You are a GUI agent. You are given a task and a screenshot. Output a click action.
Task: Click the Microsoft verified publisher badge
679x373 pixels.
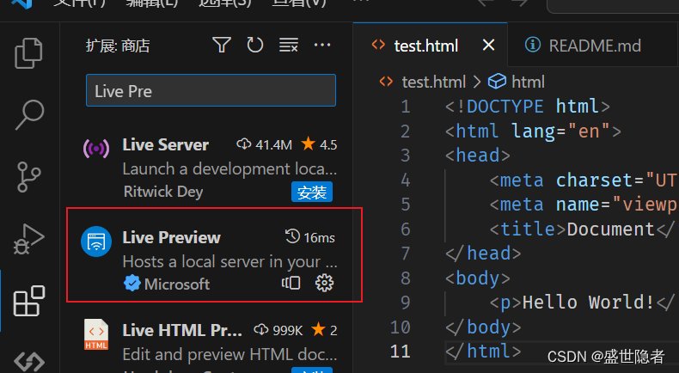[132, 284]
